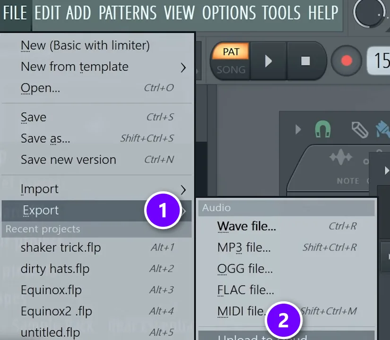
Task: Click the Stop button
Action: click(306, 61)
